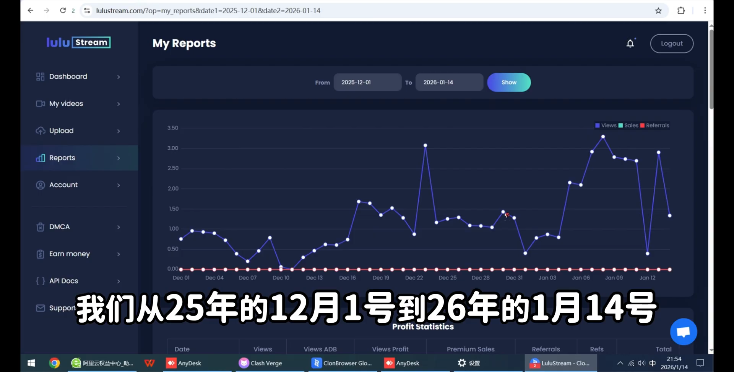
Task: Click the Dec 22 peak data point
Action: (425, 146)
